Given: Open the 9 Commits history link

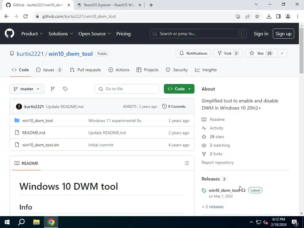Looking at the screenshot, I should [174, 107].
